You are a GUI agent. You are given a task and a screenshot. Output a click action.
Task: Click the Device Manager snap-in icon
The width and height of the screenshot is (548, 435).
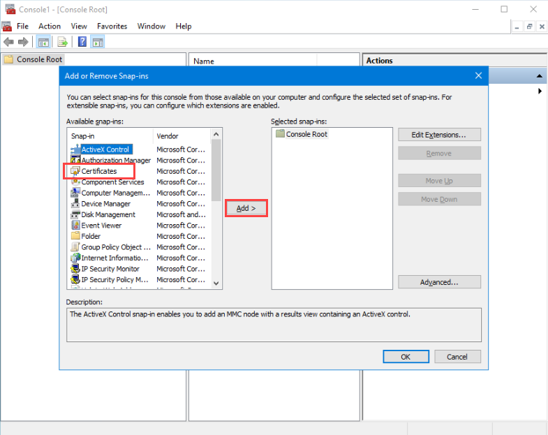[75, 203]
